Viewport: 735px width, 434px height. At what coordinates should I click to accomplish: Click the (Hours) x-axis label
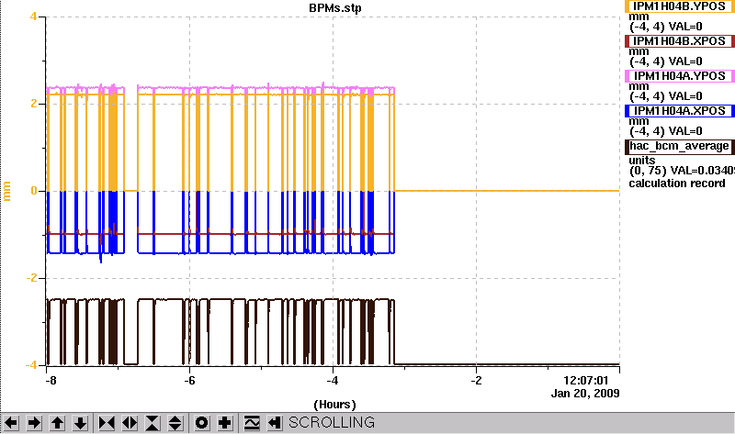[334, 405]
